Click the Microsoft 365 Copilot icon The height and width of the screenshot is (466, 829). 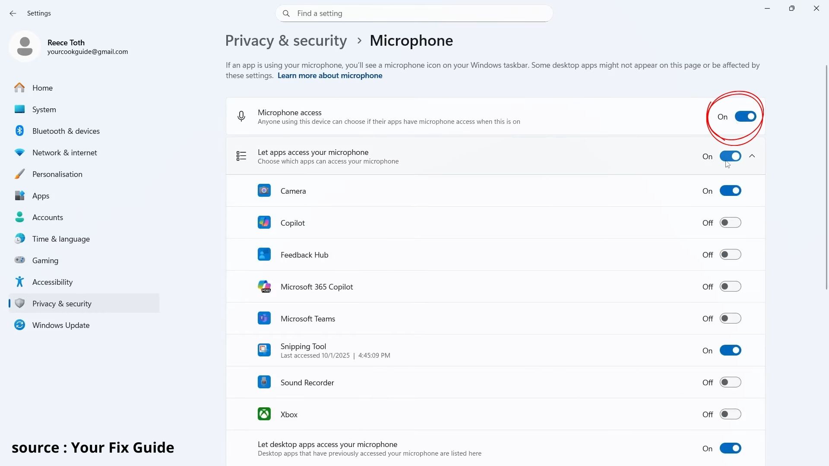(264, 287)
